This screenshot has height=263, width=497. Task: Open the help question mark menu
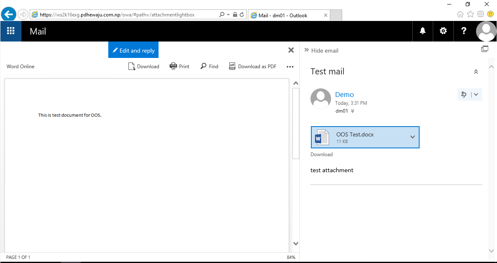464,31
